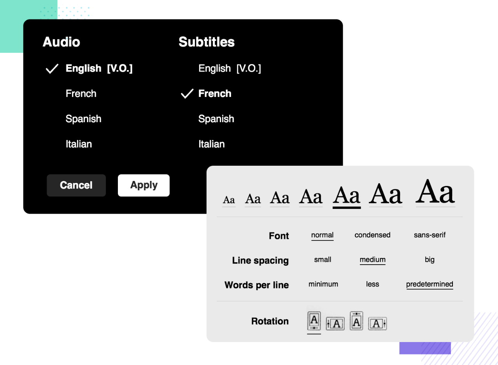Viewport: 498px width, 365px height.
Task: Select French as audio language
Action: [x=81, y=93]
